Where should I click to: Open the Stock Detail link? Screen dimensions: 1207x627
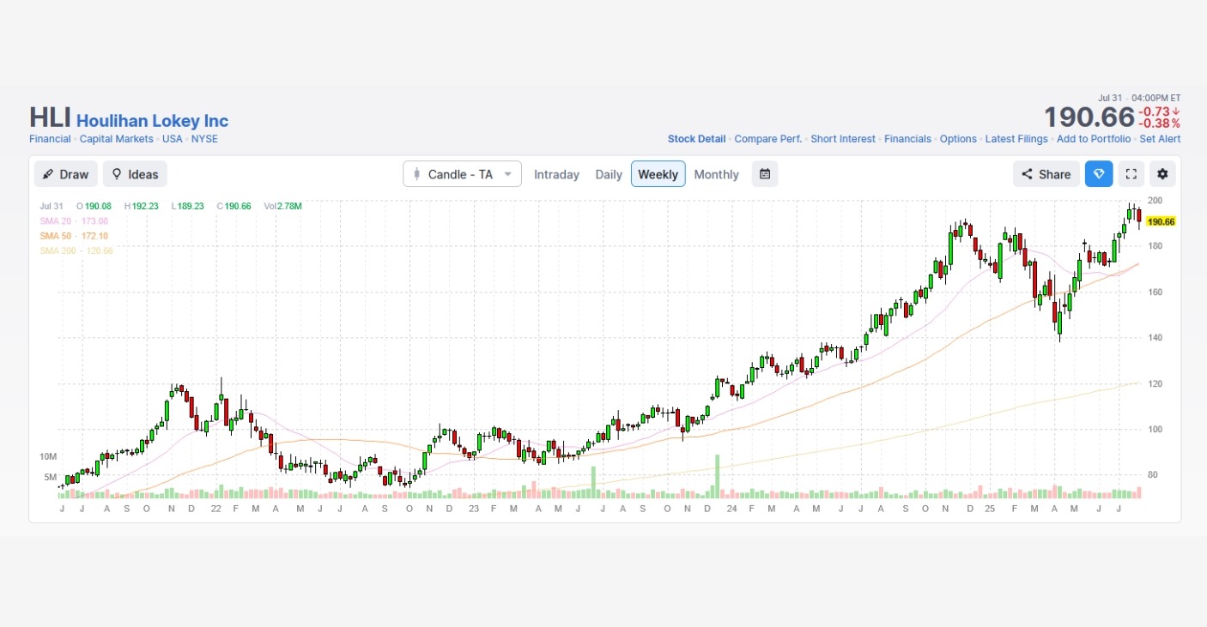pyautogui.click(x=696, y=139)
